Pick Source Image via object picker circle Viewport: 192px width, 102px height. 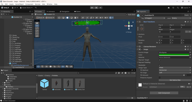tap(190, 52)
